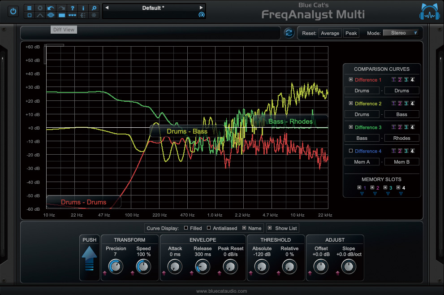Go to next preset with right arrow
The image size is (444, 295).
[201, 8]
